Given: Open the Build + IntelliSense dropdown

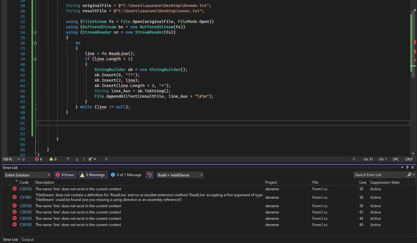Looking at the screenshot, I should click(x=180, y=175).
